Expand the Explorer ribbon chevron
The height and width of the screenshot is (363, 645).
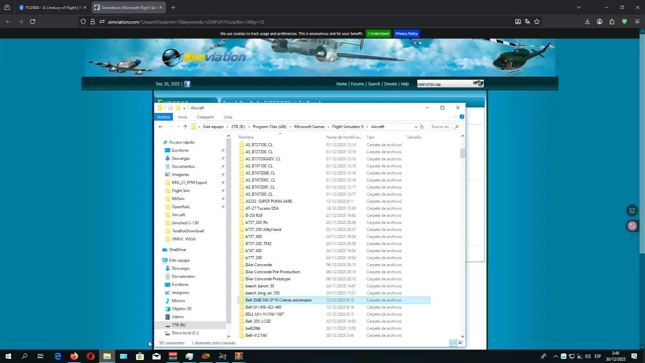pos(454,117)
